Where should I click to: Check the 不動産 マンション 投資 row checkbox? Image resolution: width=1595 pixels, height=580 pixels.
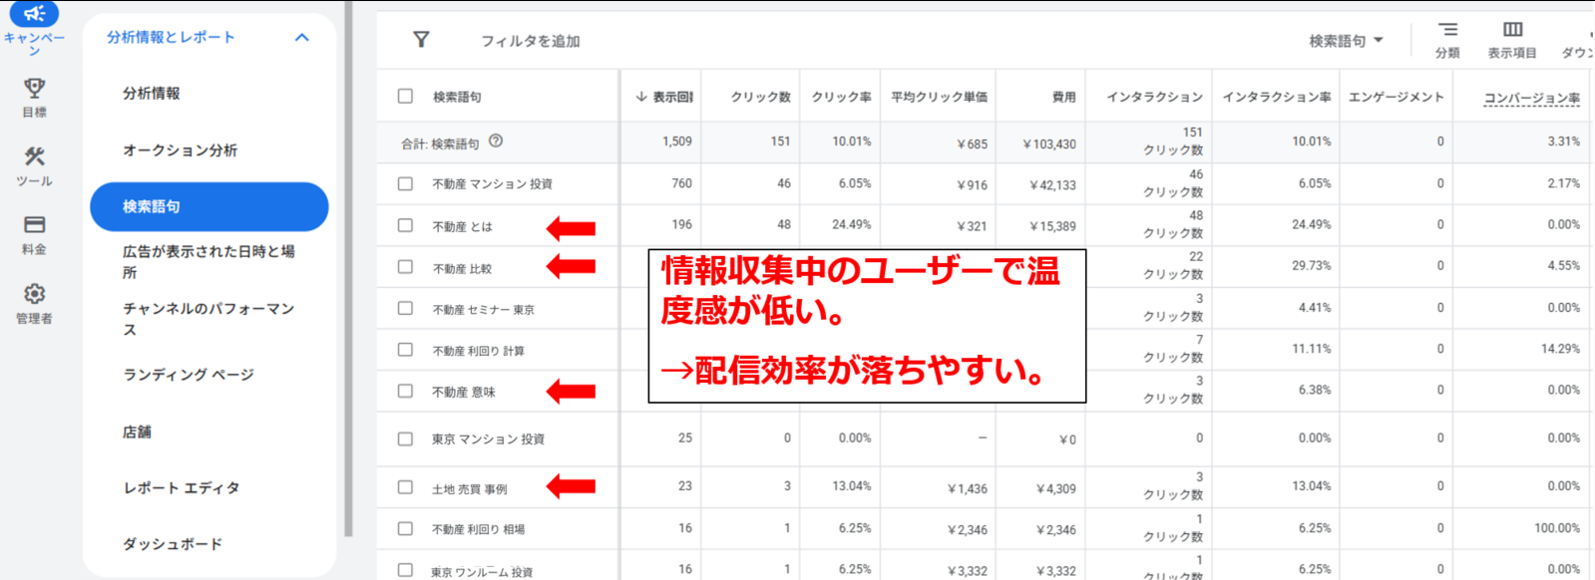[405, 184]
